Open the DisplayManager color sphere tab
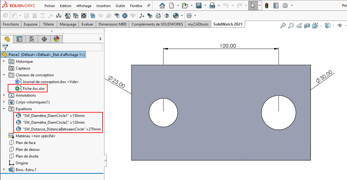 coord(56,39)
